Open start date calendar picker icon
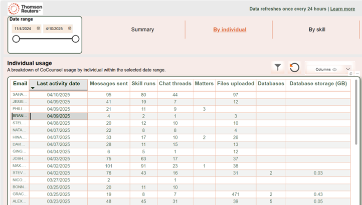The width and height of the screenshot is (362, 205). [x=39, y=29]
